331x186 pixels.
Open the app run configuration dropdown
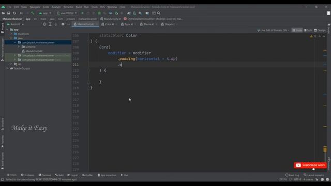click(x=45, y=13)
